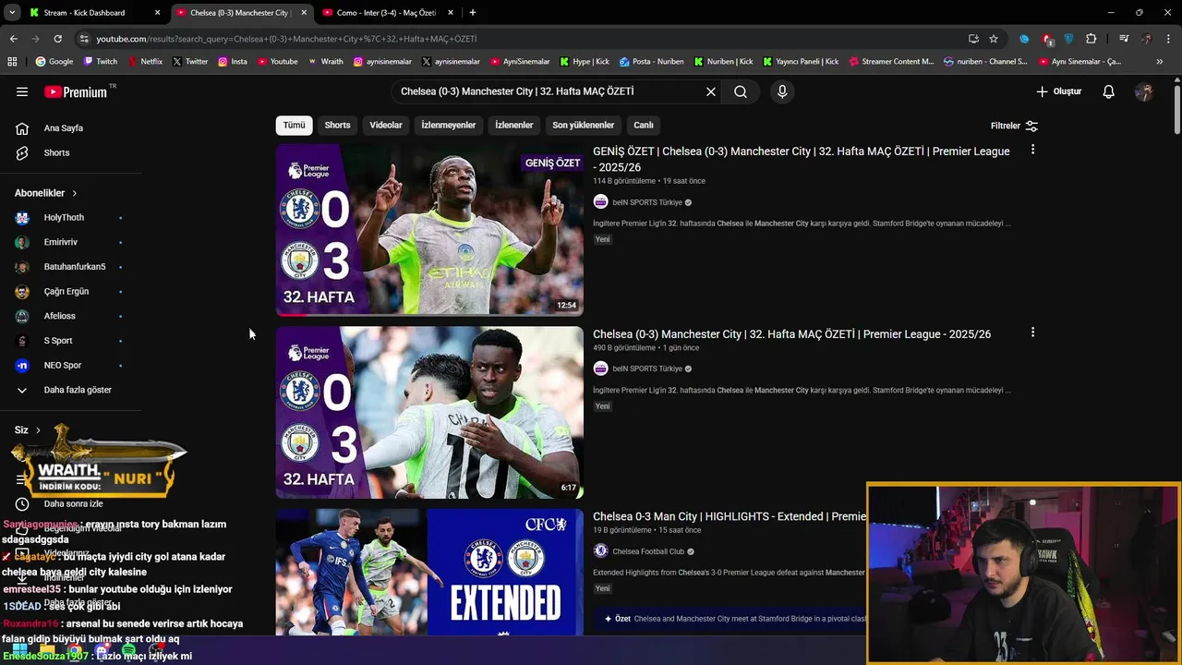
Task: Start voice search with microphone icon
Action: [x=782, y=91]
